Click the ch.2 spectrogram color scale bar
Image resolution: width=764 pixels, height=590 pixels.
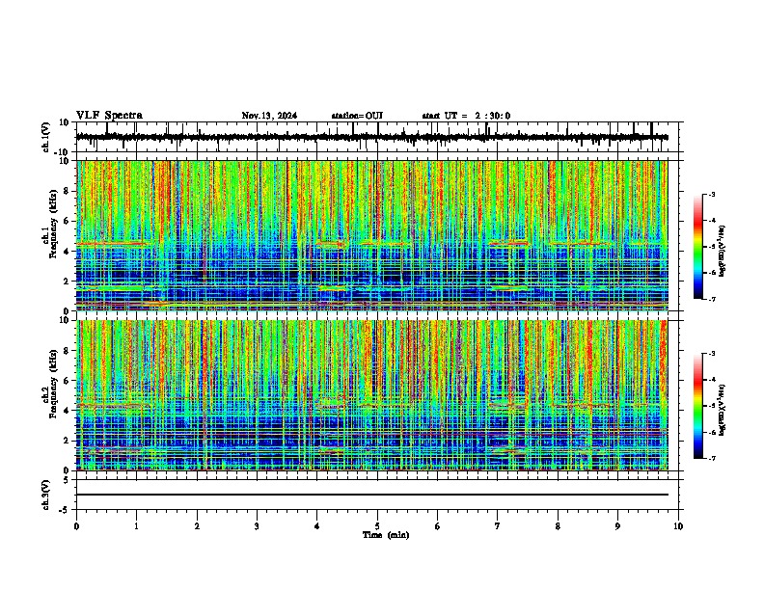tap(697, 406)
